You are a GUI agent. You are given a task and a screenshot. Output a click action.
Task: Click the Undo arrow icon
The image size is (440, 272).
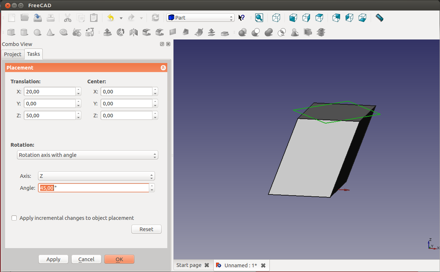click(x=111, y=17)
